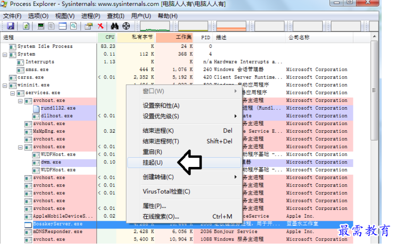The height and width of the screenshot is (245, 394).
Task: Open the 进程(P) menu
Action: pos(91,16)
